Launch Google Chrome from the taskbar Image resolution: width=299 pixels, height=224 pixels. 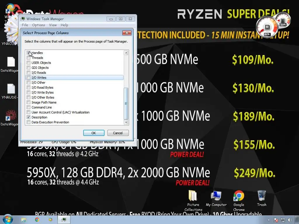coord(37,220)
